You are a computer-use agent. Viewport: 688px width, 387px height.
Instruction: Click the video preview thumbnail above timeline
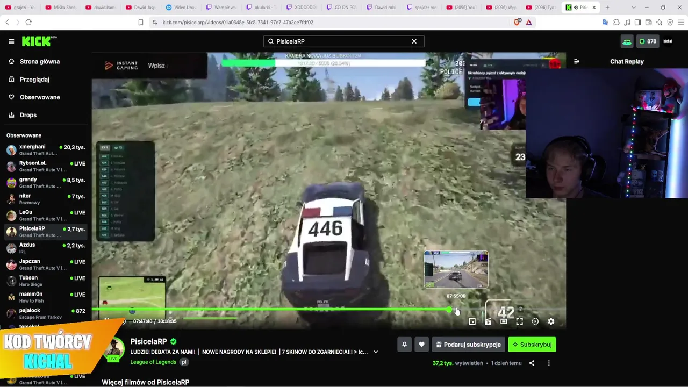point(456,269)
